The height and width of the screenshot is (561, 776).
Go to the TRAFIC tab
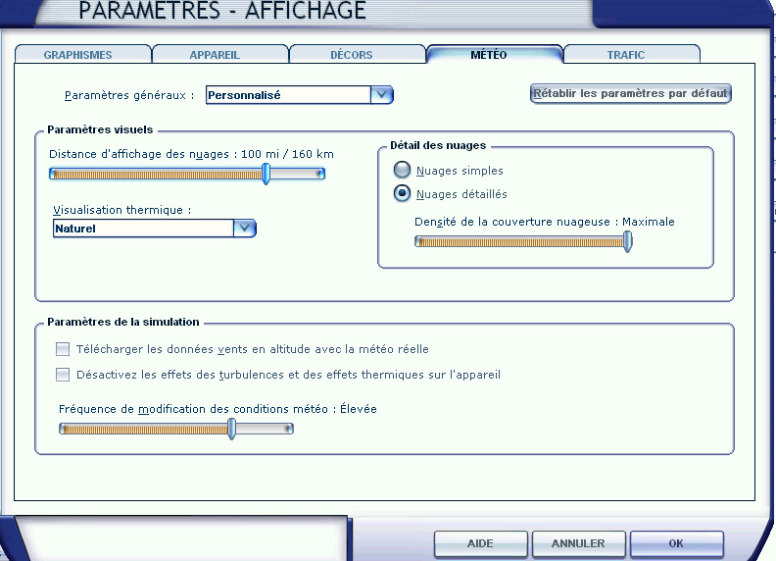[x=631, y=55]
